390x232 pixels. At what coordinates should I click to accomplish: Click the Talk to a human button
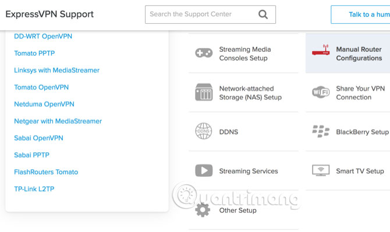pos(360,15)
